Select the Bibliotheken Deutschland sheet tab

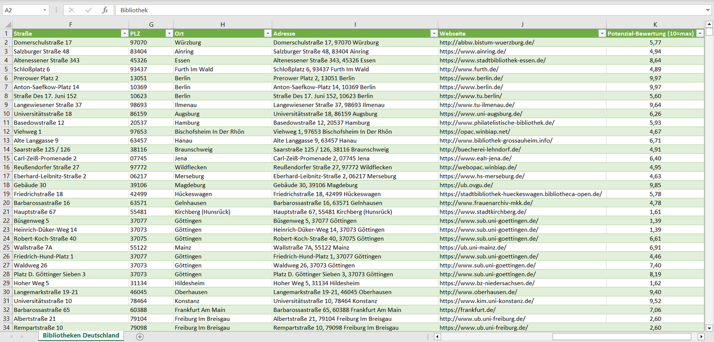81,336
